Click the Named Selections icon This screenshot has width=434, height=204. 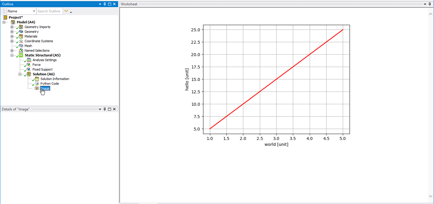coord(21,51)
